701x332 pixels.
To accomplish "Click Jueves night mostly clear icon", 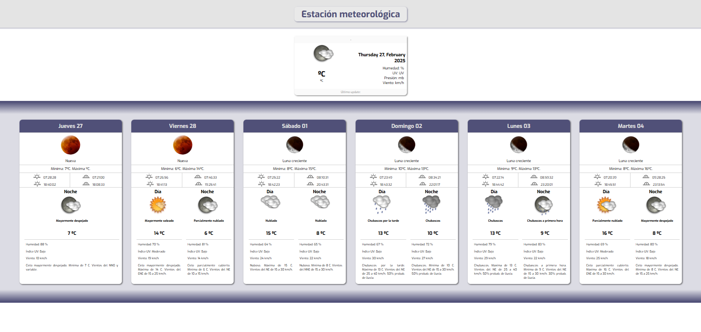I will pyautogui.click(x=71, y=205).
